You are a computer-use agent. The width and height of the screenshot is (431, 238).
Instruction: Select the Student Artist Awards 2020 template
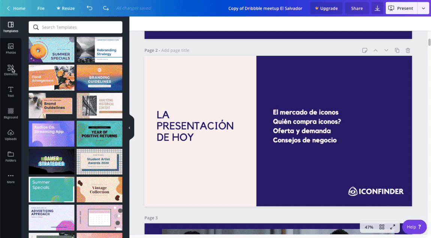point(99,162)
